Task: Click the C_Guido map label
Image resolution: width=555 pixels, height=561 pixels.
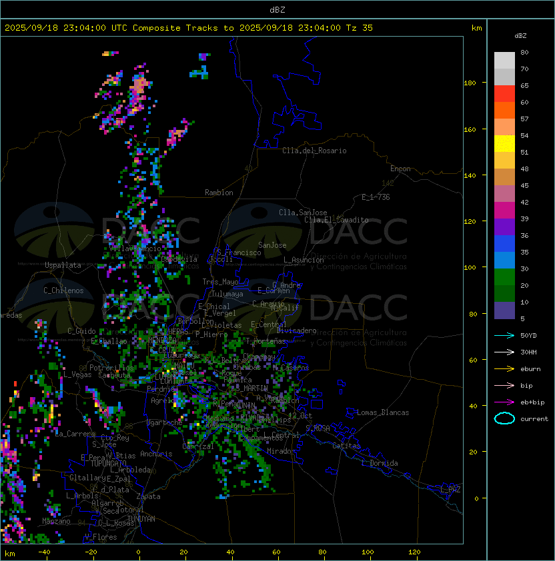Action: [81, 331]
